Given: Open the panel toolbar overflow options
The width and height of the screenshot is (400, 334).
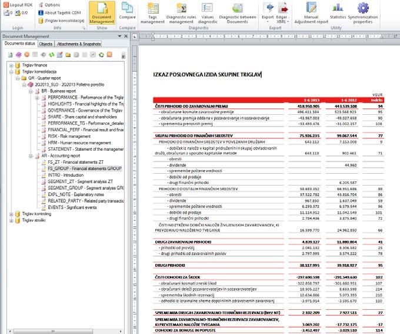Looking at the screenshot, I should coord(123,55).
